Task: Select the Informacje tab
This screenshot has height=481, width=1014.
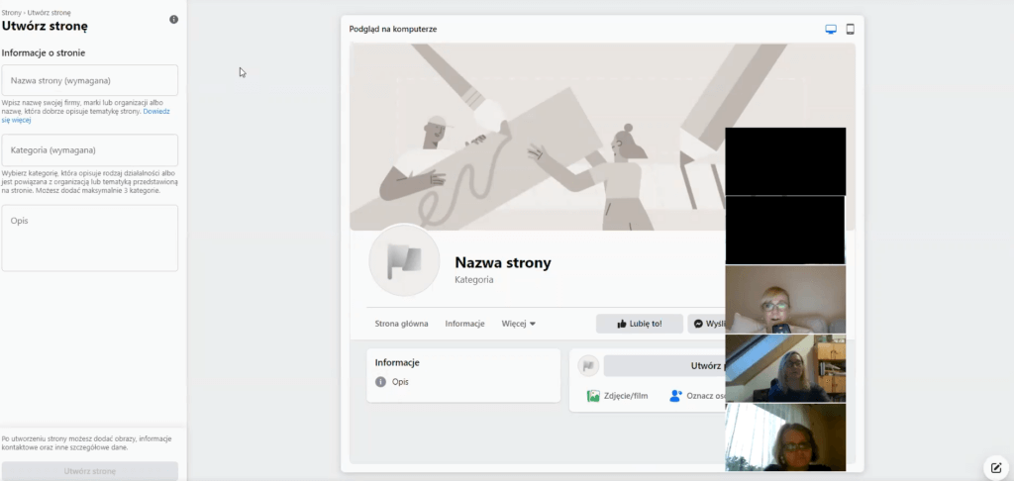Action: point(464,324)
